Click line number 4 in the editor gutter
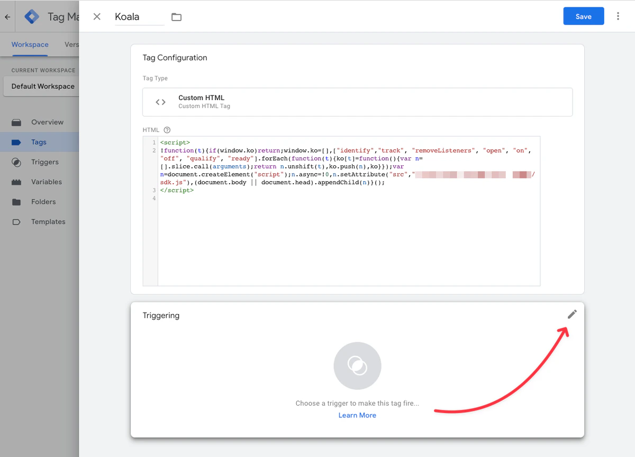635x457 pixels. click(x=154, y=198)
